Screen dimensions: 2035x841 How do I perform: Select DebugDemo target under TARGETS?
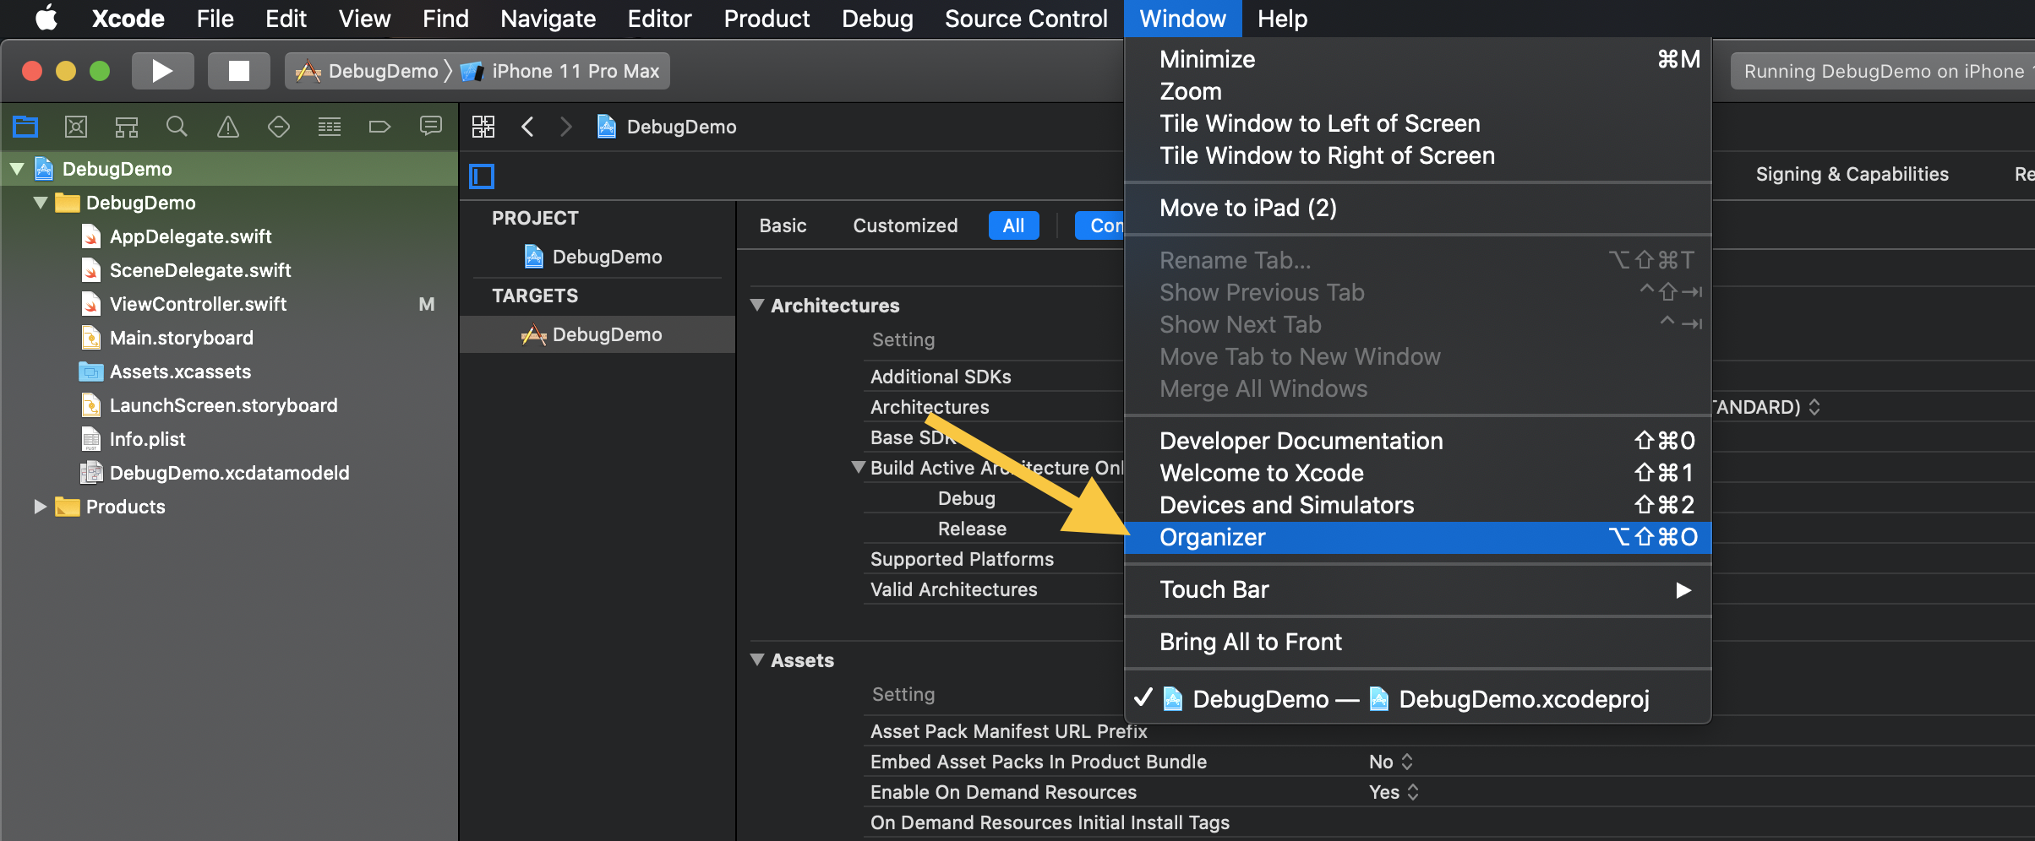tap(598, 334)
